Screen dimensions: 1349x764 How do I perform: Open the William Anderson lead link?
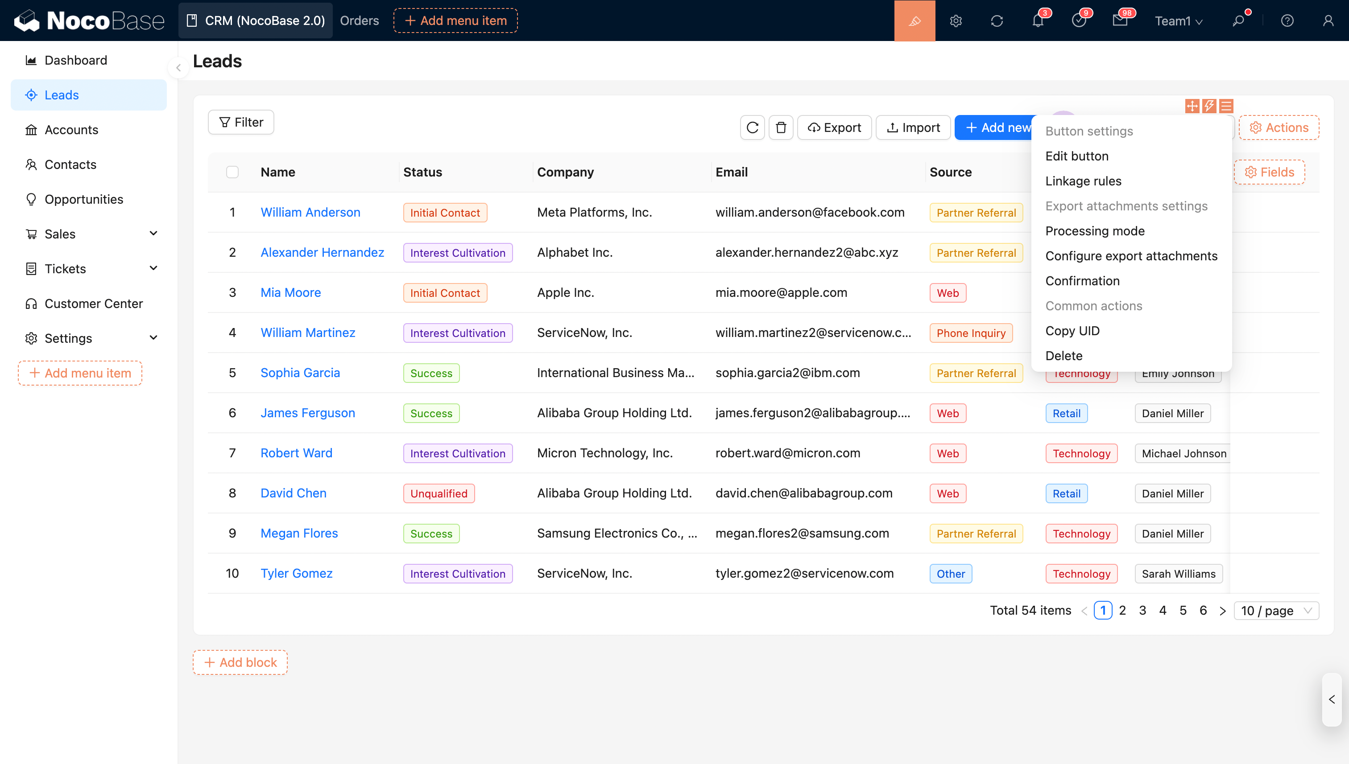[310, 212]
